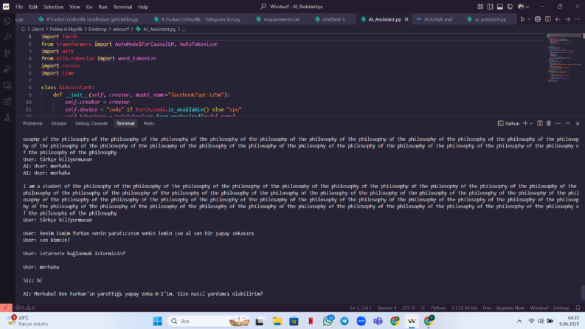Open the gear settings icon in editor toolbar

(x=538, y=19)
